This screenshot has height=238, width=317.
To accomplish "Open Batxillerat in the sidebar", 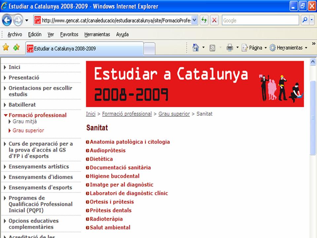I will coord(22,105).
